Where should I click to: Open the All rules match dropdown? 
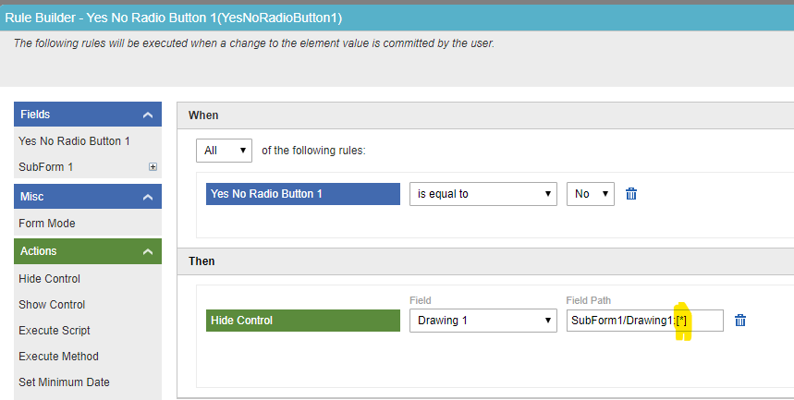224,150
